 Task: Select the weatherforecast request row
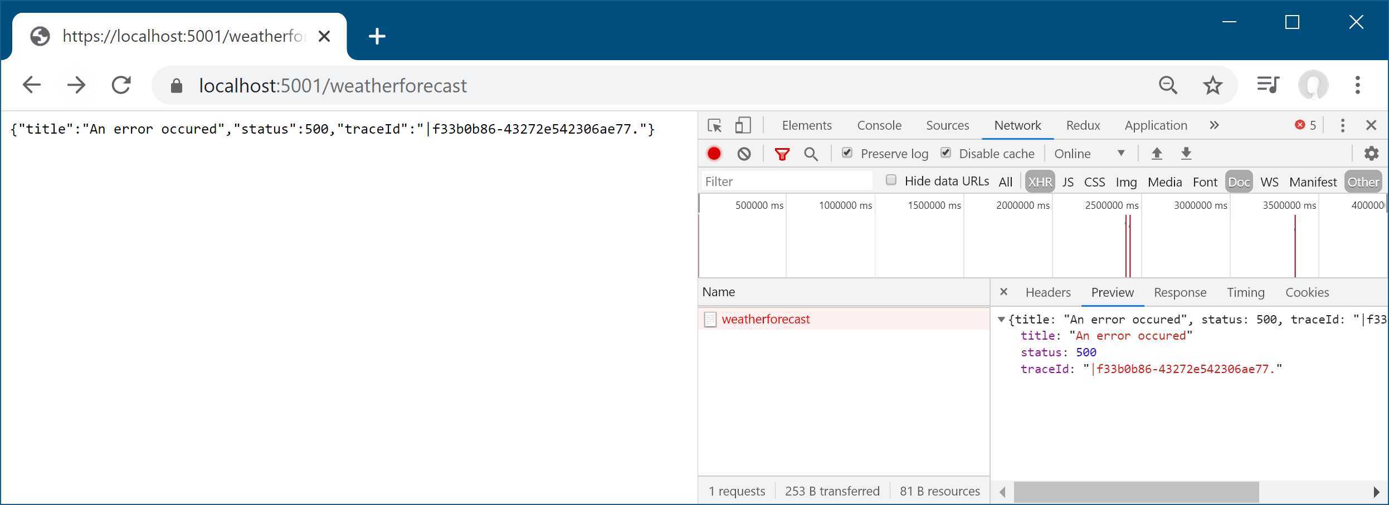point(844,319)
